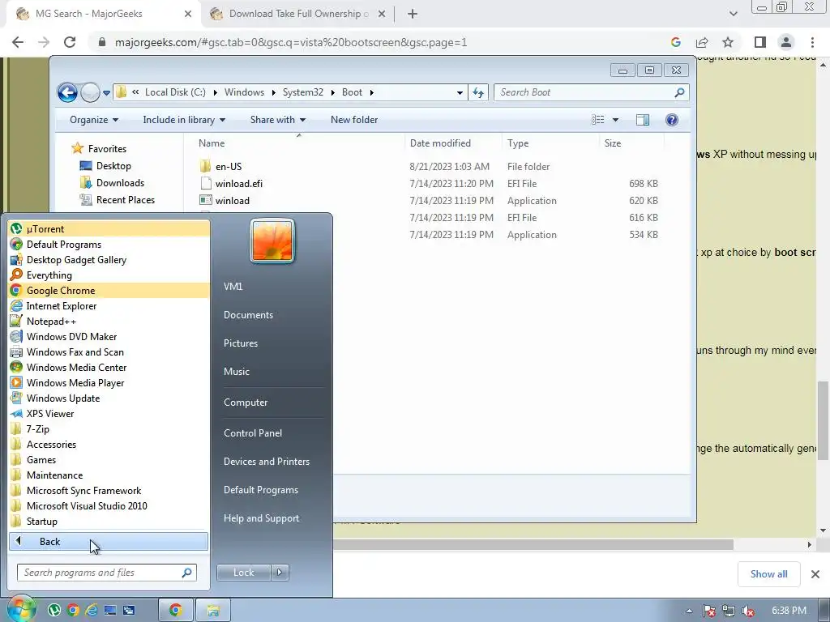Open the Explorer recent locations dropdown arrow
The width and height of the screenshot is (830, 622).
pos(106,92)
